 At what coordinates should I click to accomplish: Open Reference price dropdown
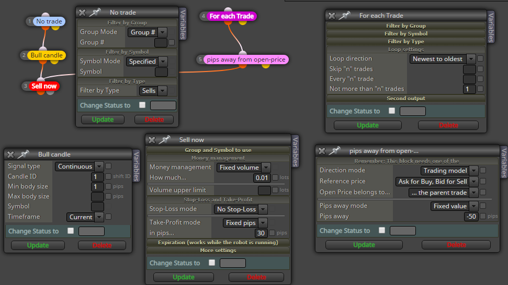tap(436, 182)
